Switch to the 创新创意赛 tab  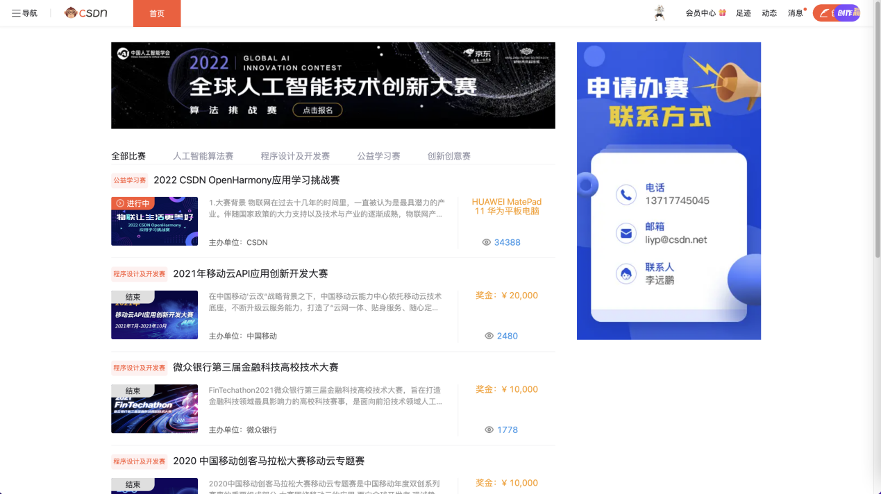coord(449,156)
